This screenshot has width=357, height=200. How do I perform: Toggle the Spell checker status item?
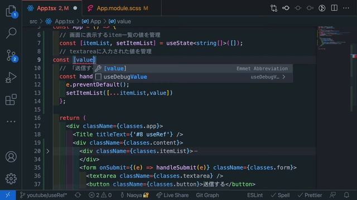280,195
